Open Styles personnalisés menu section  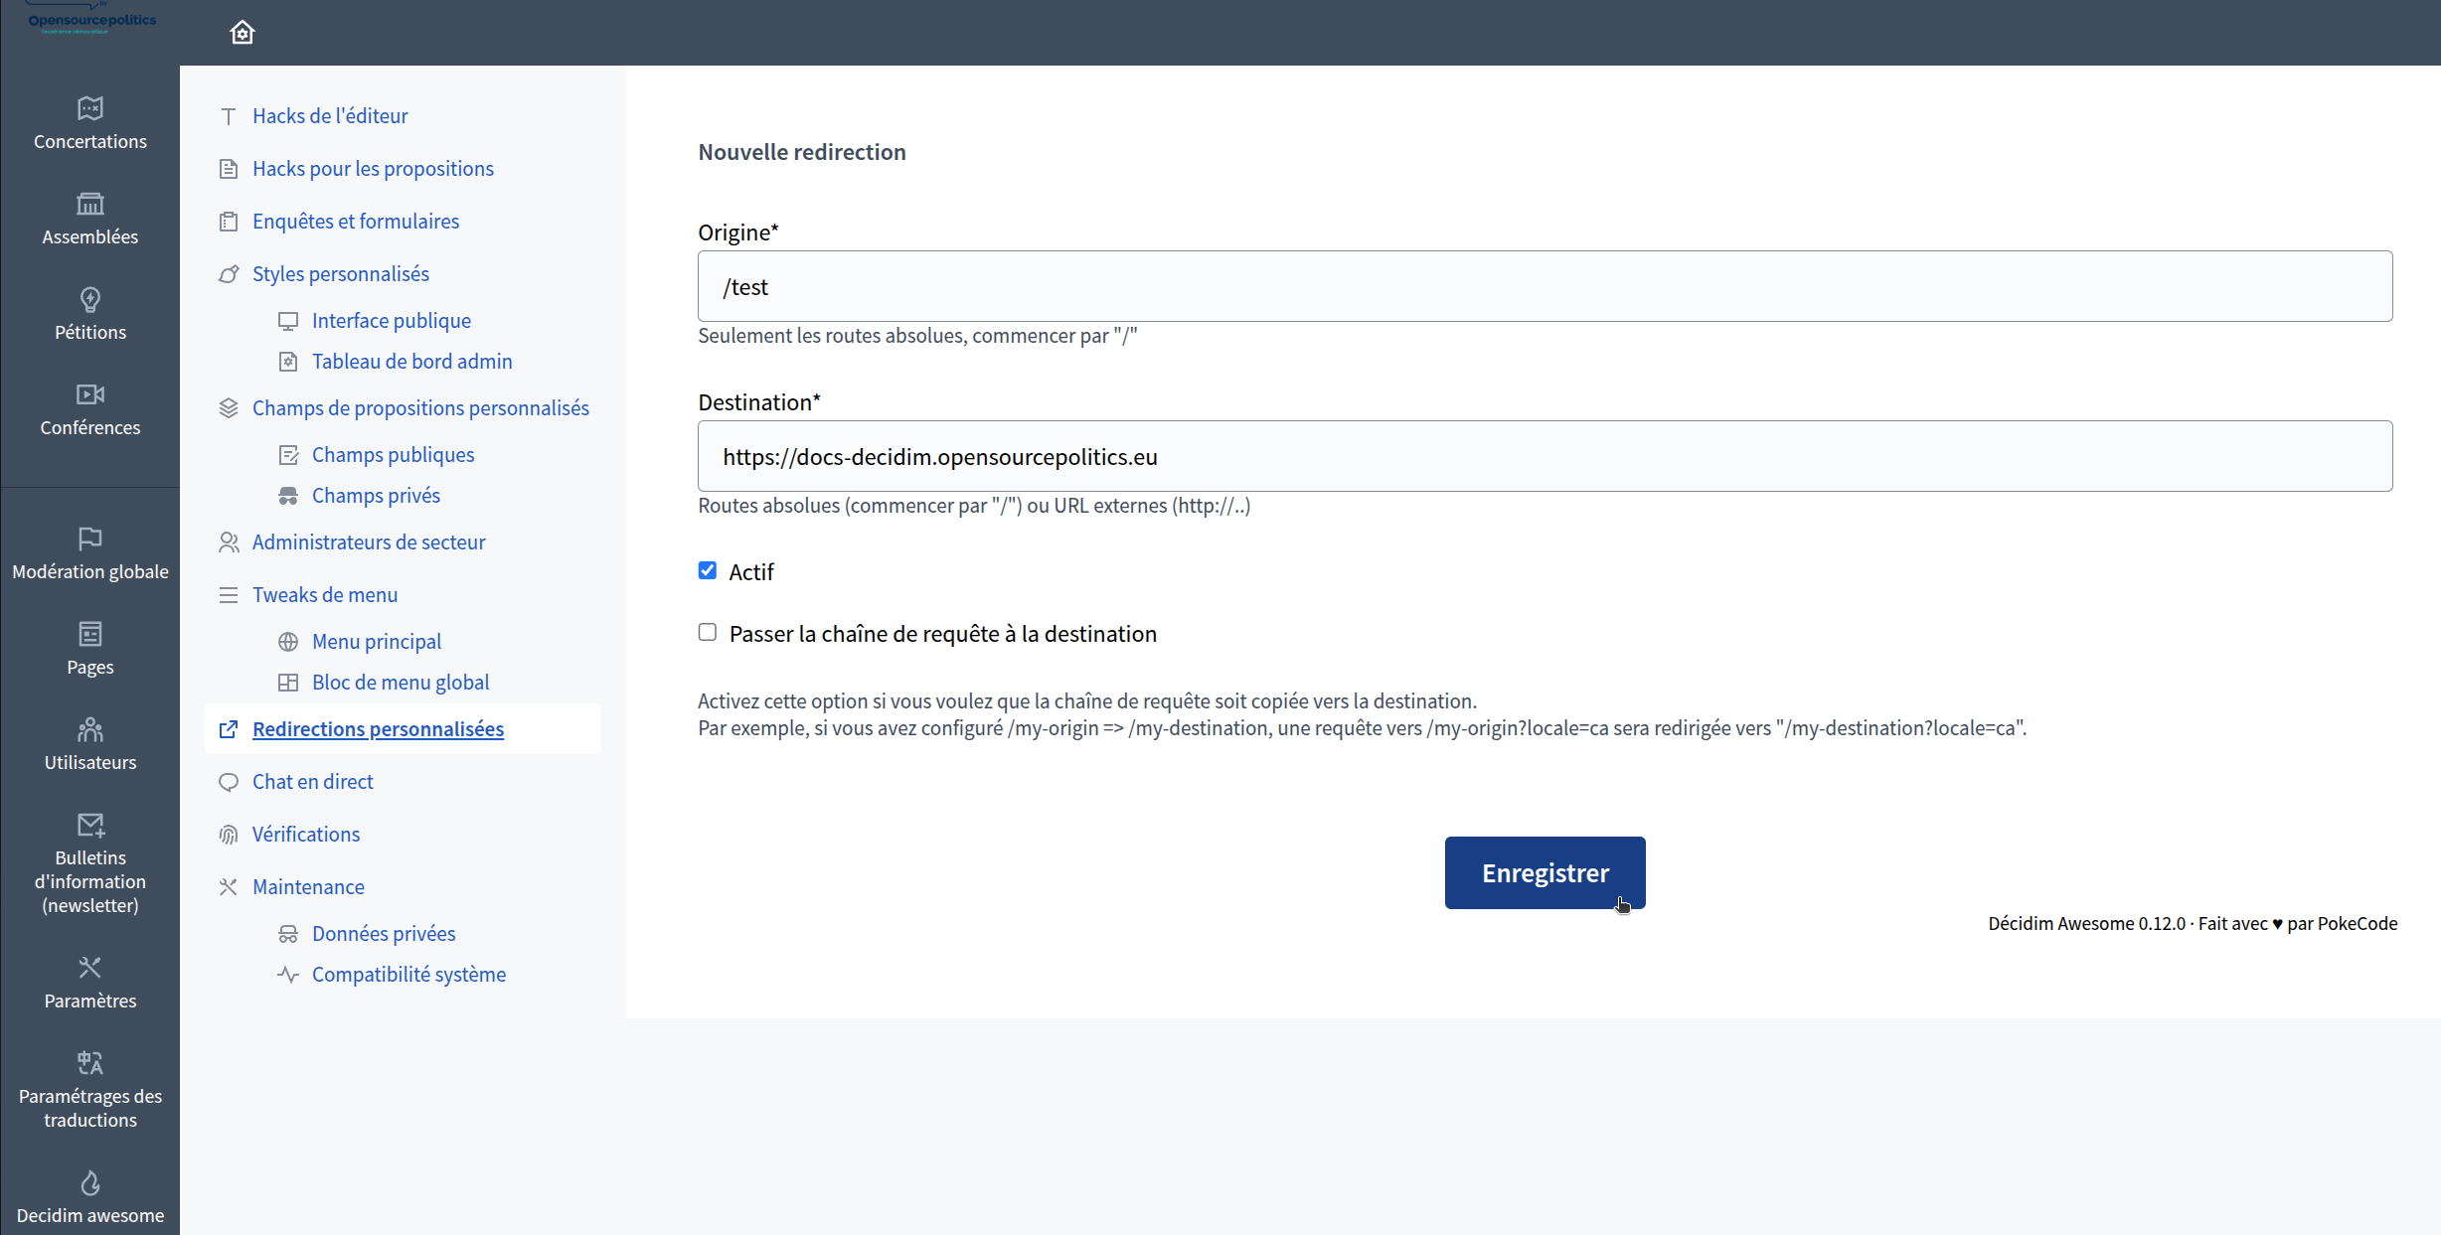340,274
